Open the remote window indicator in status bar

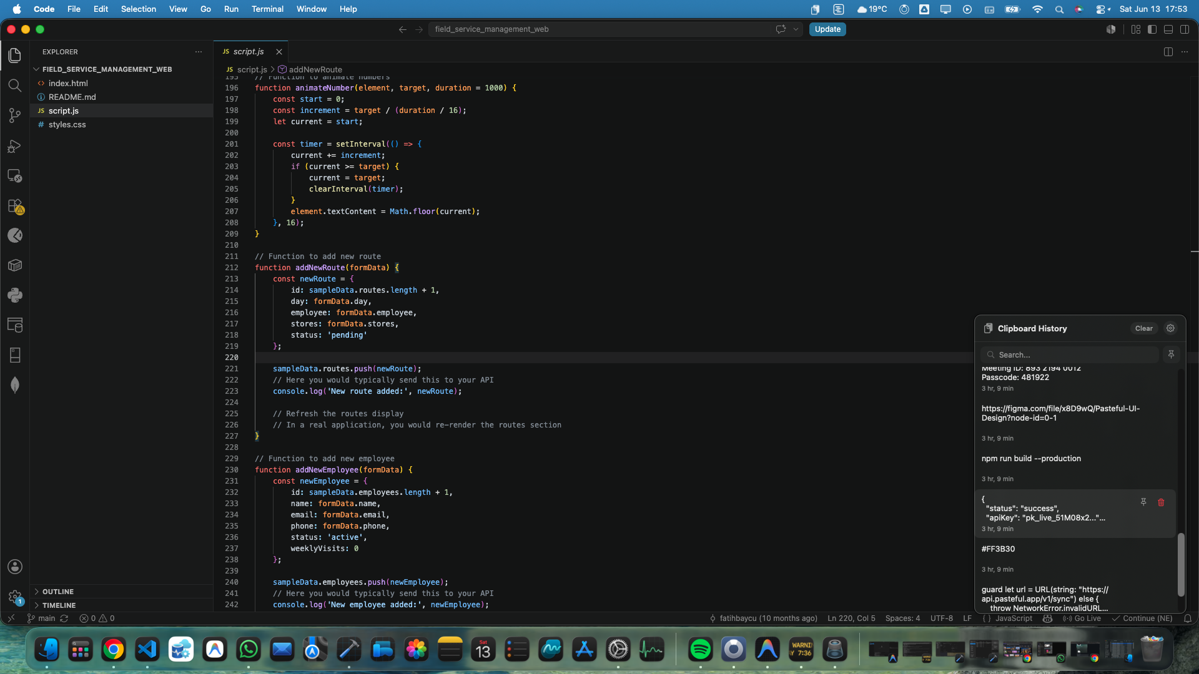11,618
